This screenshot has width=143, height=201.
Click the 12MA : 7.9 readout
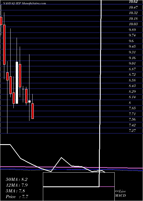(17, 185)
